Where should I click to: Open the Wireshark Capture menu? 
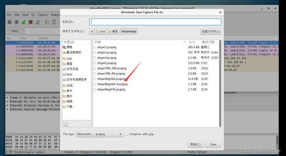tap(43, 15)
